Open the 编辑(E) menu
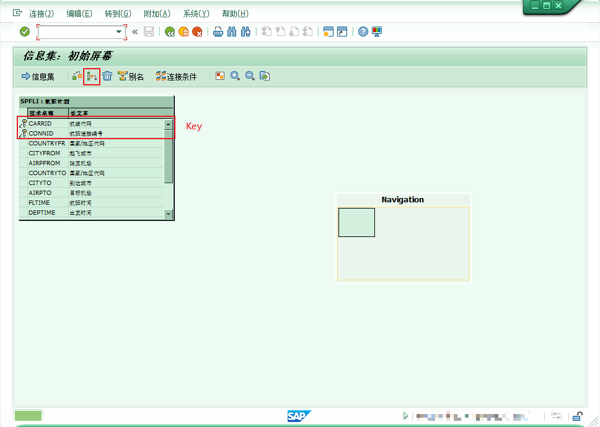600x427 pixels. click(x=79, y=14)
